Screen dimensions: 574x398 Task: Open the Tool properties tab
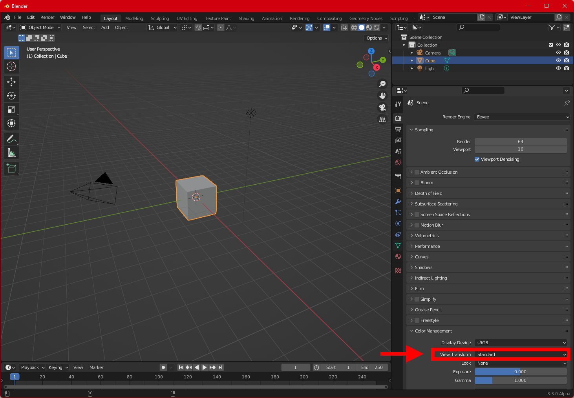coord(398,104)
